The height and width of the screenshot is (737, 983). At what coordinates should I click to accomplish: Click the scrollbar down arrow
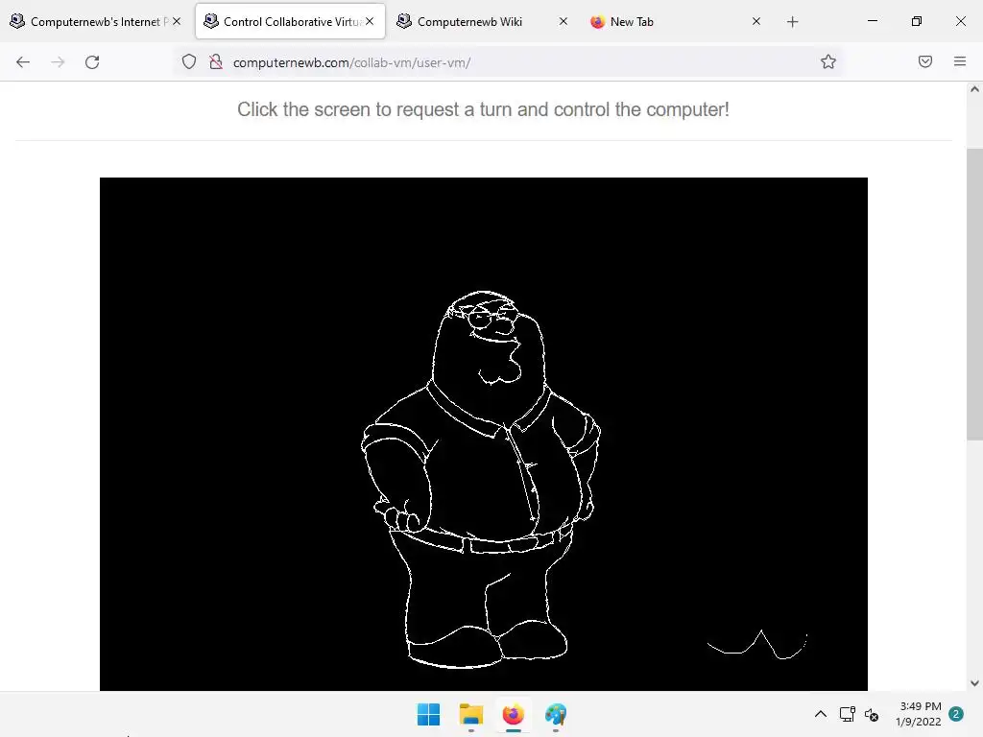click(974, 683)
